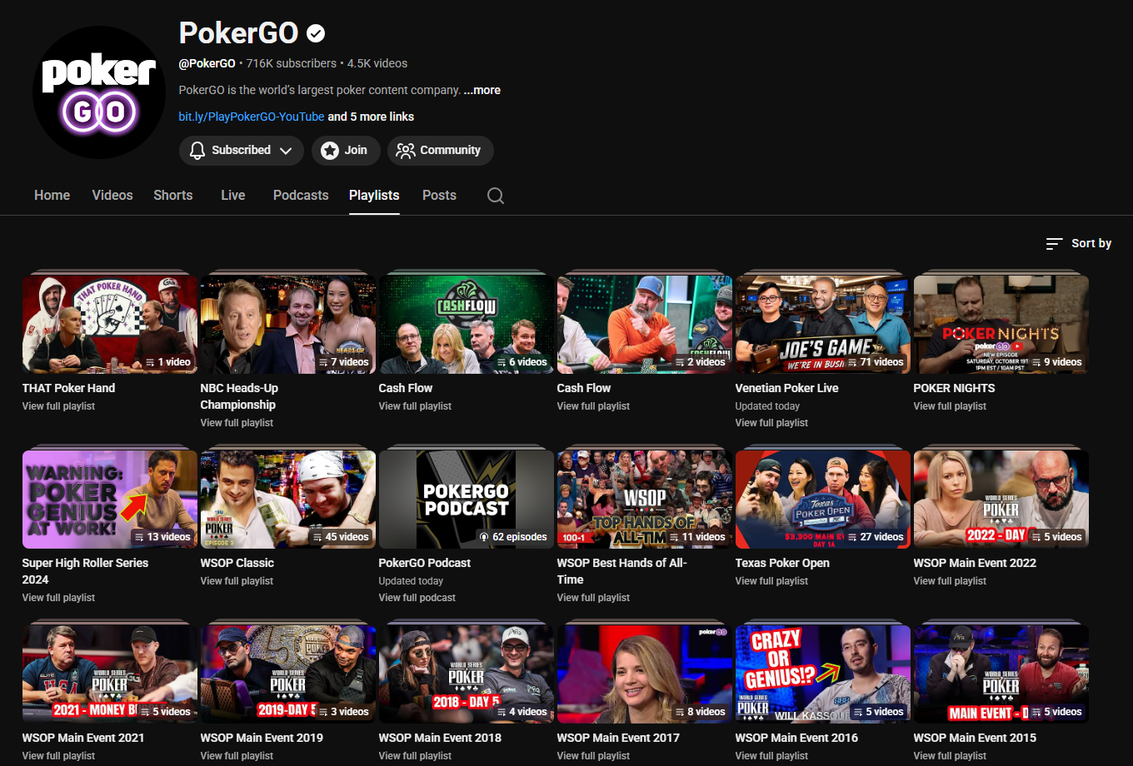The image size is (1133, 766).
Task: Click the PokerGO Podcast title
Action: click(x=424, y=563)
